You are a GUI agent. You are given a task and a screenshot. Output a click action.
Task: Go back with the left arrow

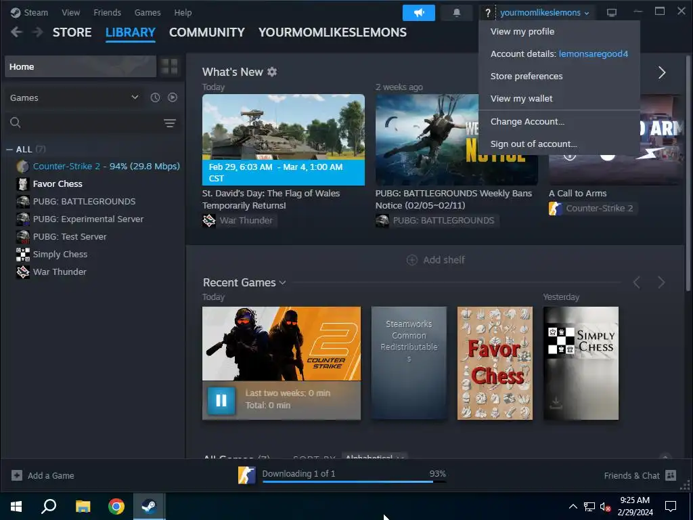tap(16, 32)
